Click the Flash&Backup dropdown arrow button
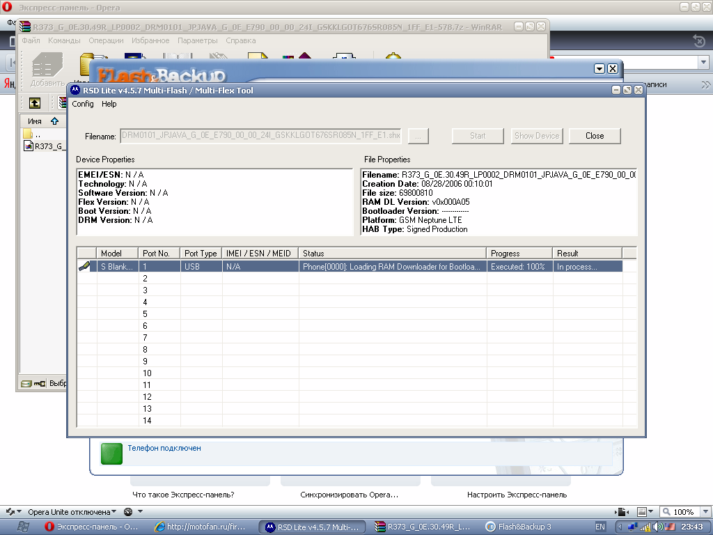 600,69
